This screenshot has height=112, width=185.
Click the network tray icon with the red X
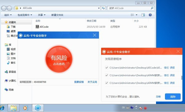pyautogui.click(x=141, y=108)
